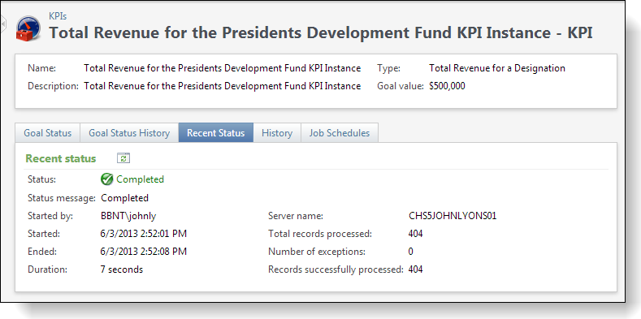
Task: Click the Status message Completed text
Action: (124, 198)
